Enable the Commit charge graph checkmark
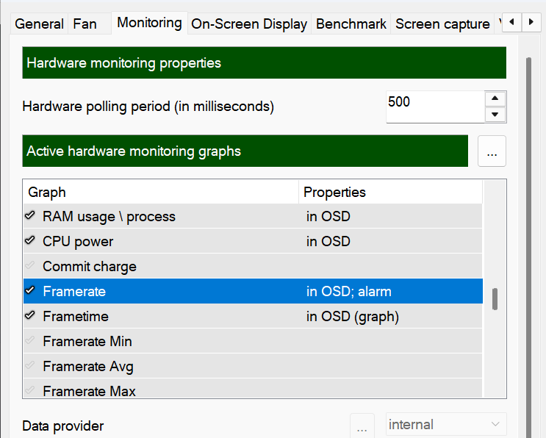 coord(30,266)
